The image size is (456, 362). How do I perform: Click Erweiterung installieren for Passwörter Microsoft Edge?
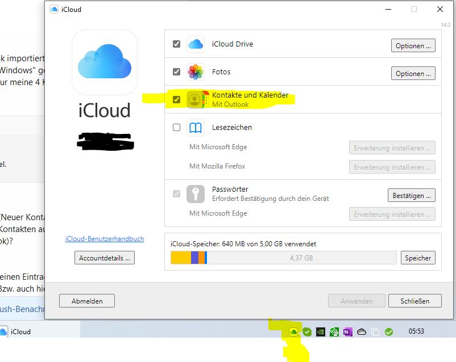point(392,214)
